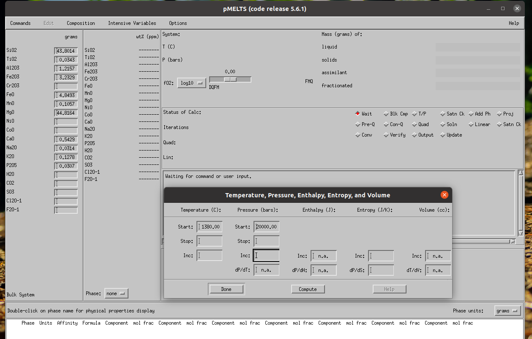
Task: Adjust the DQFM fO2 slider
Action: pos(230,79)
